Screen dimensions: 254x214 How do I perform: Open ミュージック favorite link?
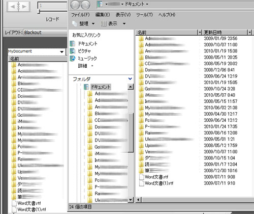(87, 58)
